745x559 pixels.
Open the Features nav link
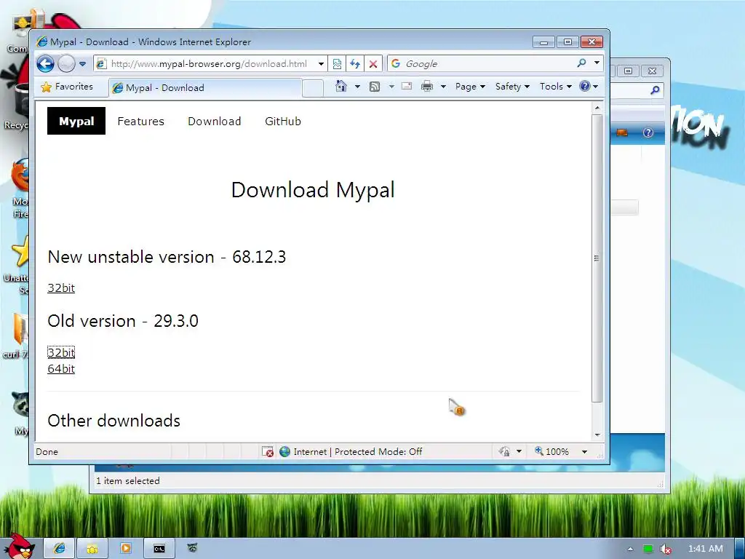click(140, 122)
